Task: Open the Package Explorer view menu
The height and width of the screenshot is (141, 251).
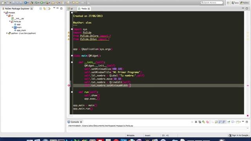Action: [x=54, y=8]
